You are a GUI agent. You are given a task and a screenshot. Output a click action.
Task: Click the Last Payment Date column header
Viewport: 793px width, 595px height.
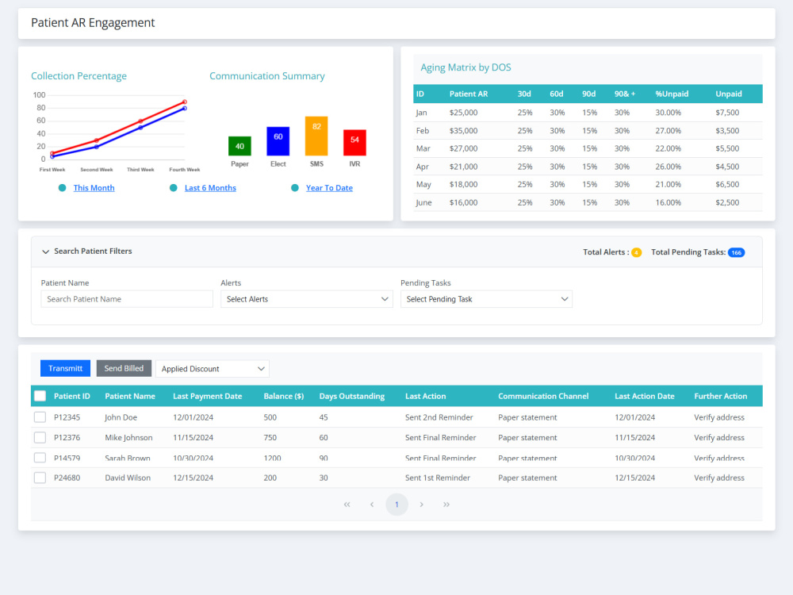point(207,396)
